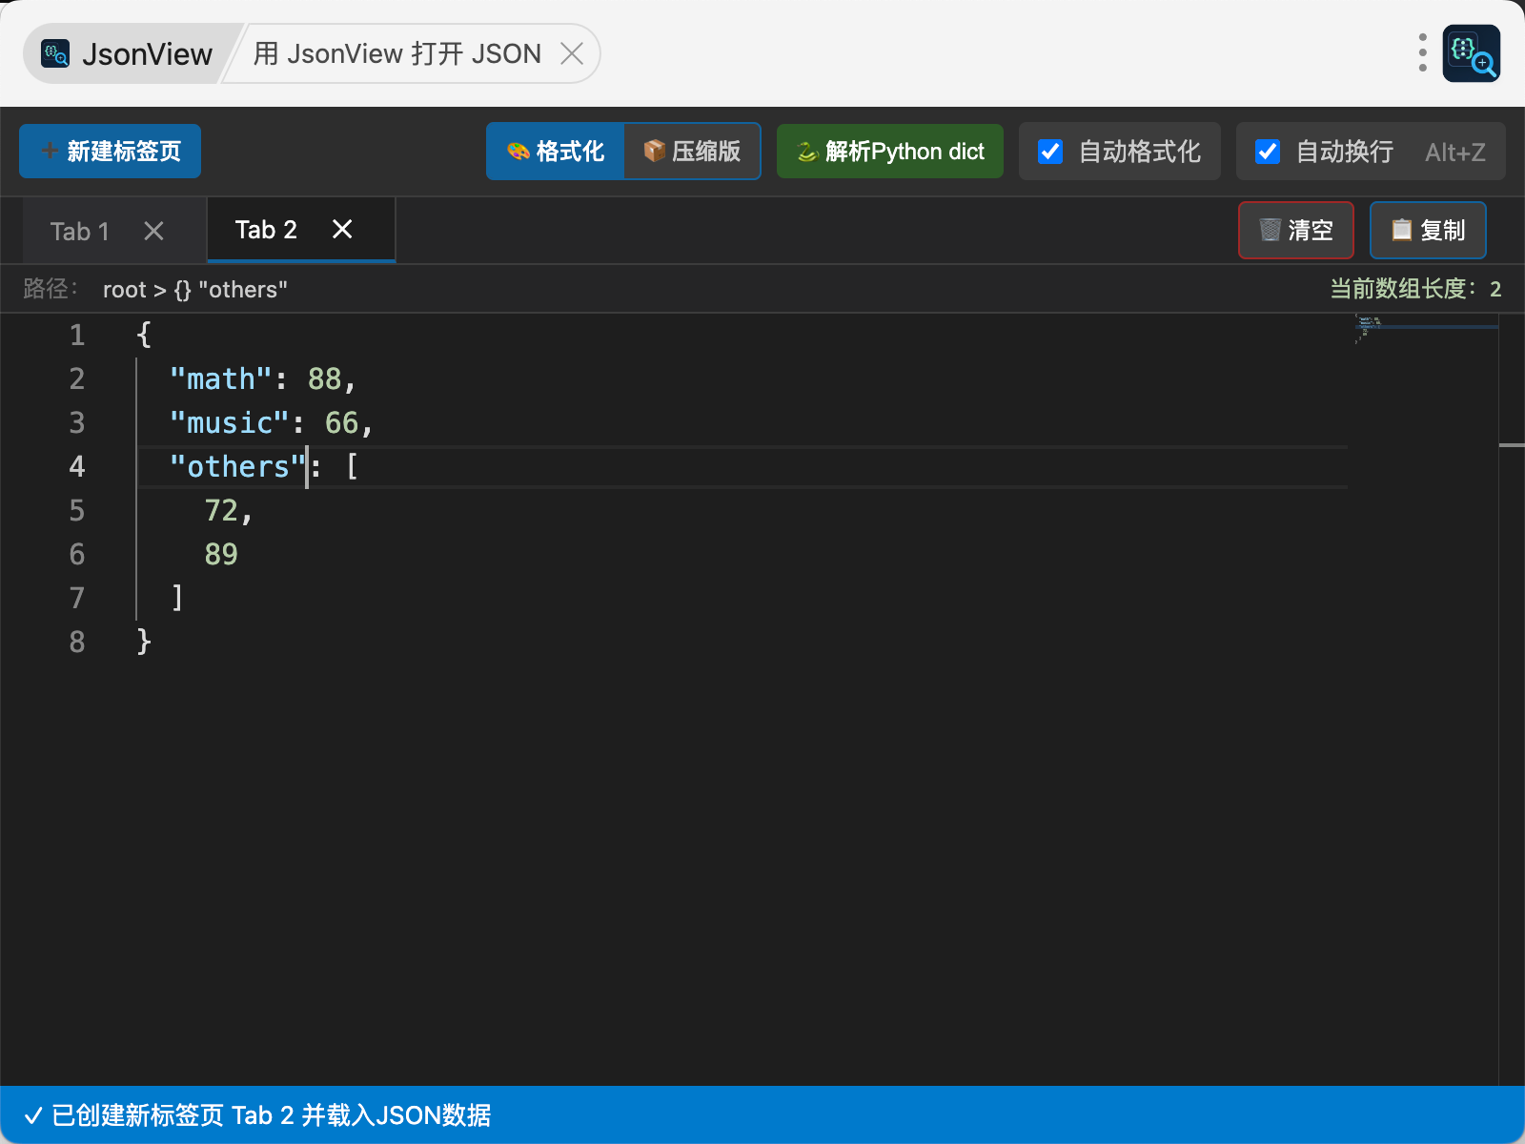Switch to 压缩版 compact mode

click(x=692, y=152)
